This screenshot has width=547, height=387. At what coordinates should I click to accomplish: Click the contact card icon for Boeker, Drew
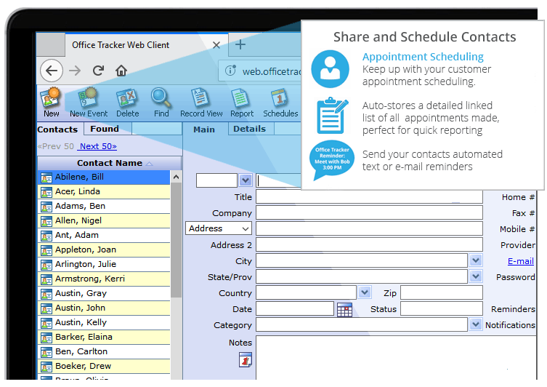pos(46,367)
